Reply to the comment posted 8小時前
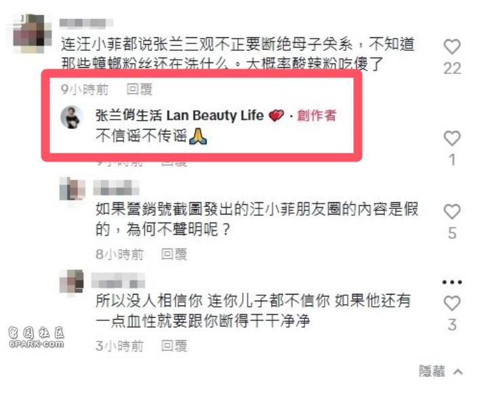 pos(174,255)
